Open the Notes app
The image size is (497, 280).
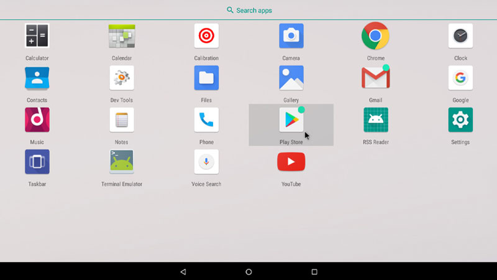click(x=122, y=119)
